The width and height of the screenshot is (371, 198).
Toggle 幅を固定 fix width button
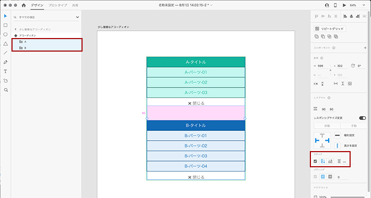tap(338, 135)
